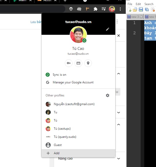Open a Guest window
The image size is (156, 167).
pyautogui.click(x=78, y=145)
